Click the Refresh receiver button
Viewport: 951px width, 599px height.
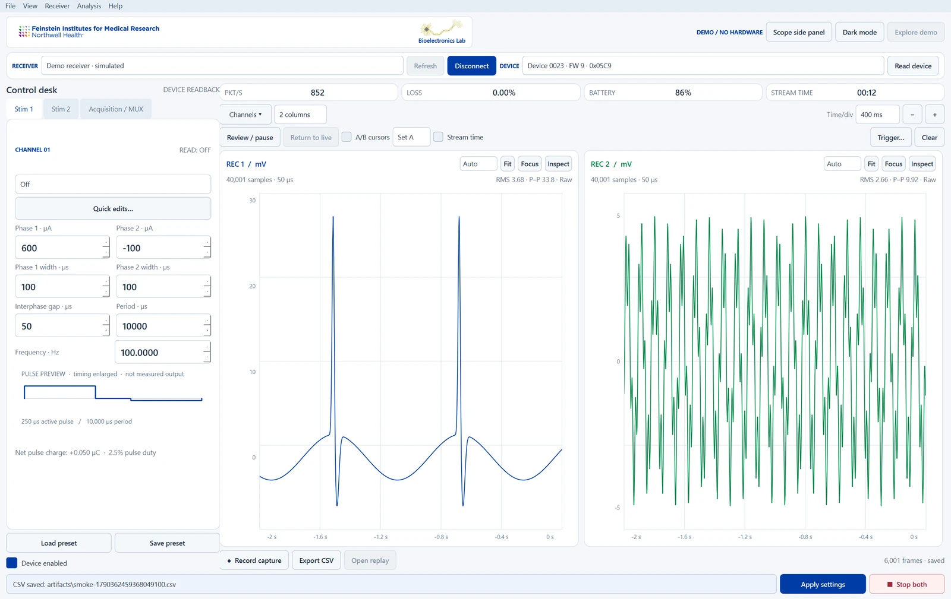[x=426, y=66]
